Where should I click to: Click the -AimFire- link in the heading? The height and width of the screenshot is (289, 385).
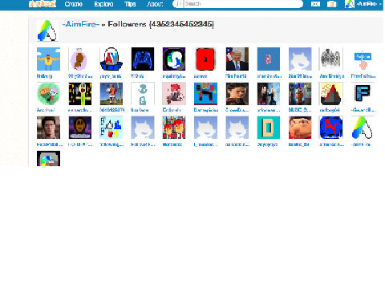(81, 24)
